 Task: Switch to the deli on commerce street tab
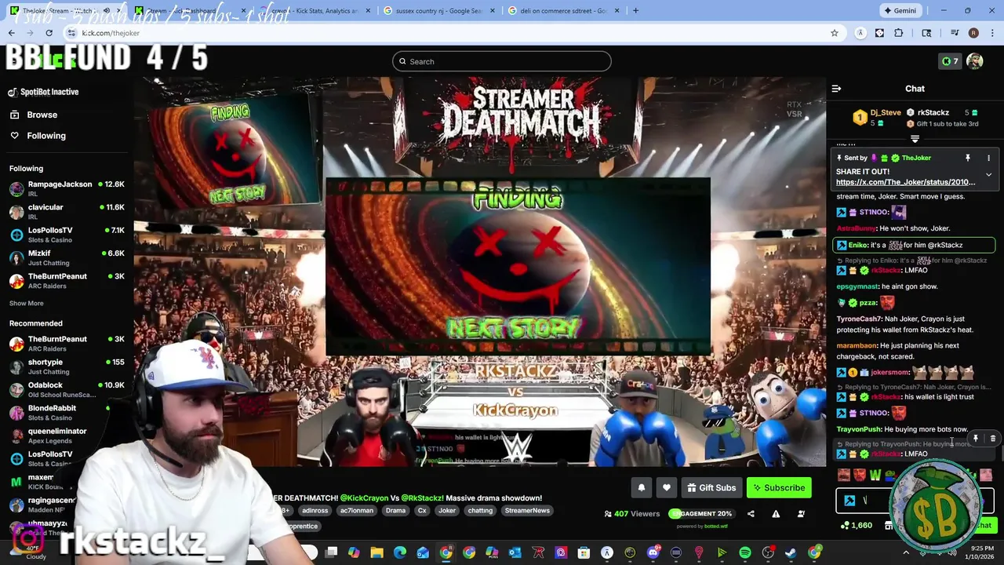(563, 11)
